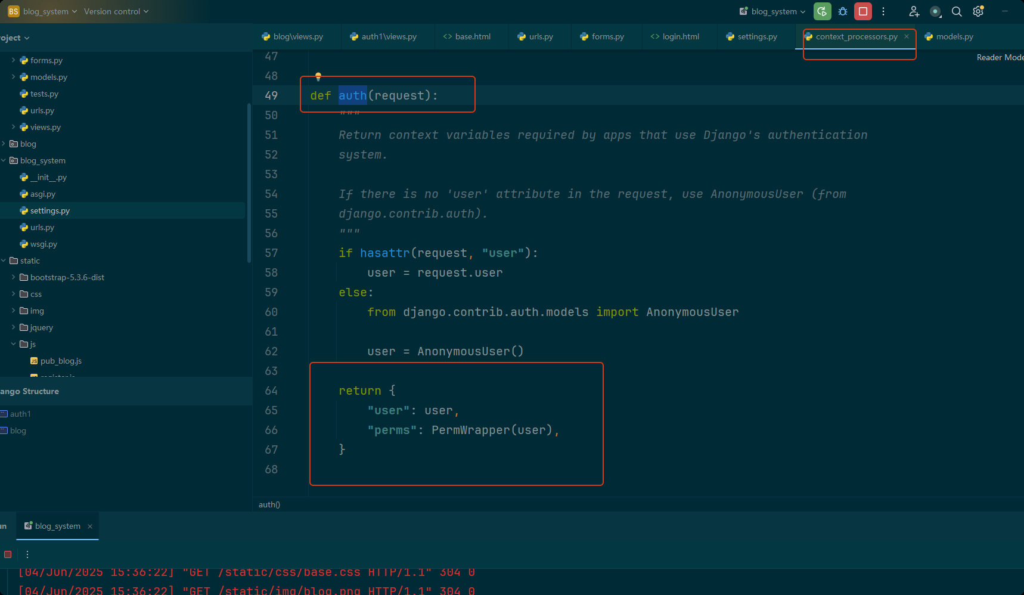Image resolution: width=1024 pixels, height=595 pixels.
Task: Click PermWrapper(user) on line 66
Action: (492, 430)
